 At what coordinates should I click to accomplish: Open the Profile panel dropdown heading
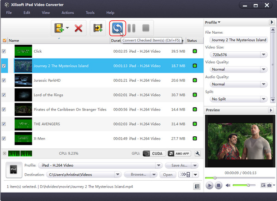(212, 23)
